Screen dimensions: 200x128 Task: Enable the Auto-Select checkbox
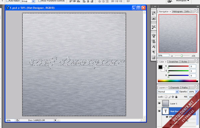[x=7, y=1]
